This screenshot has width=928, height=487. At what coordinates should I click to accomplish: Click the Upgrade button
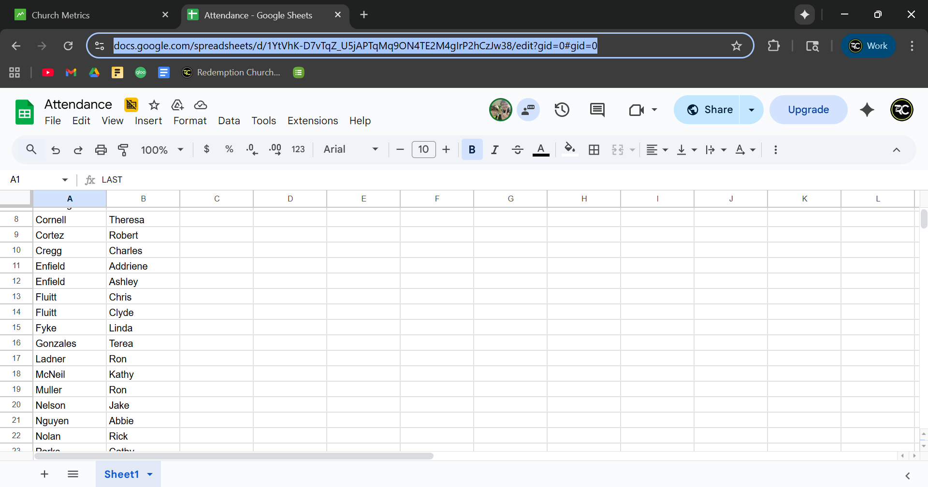click(808, 110)
